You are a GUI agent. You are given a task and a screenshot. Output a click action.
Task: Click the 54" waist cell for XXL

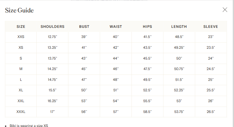point(116,101)
